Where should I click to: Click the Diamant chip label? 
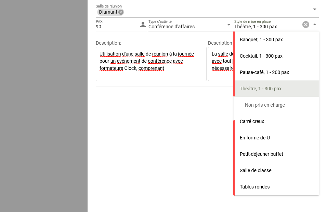pyautogui.click(x=108, y=12)
